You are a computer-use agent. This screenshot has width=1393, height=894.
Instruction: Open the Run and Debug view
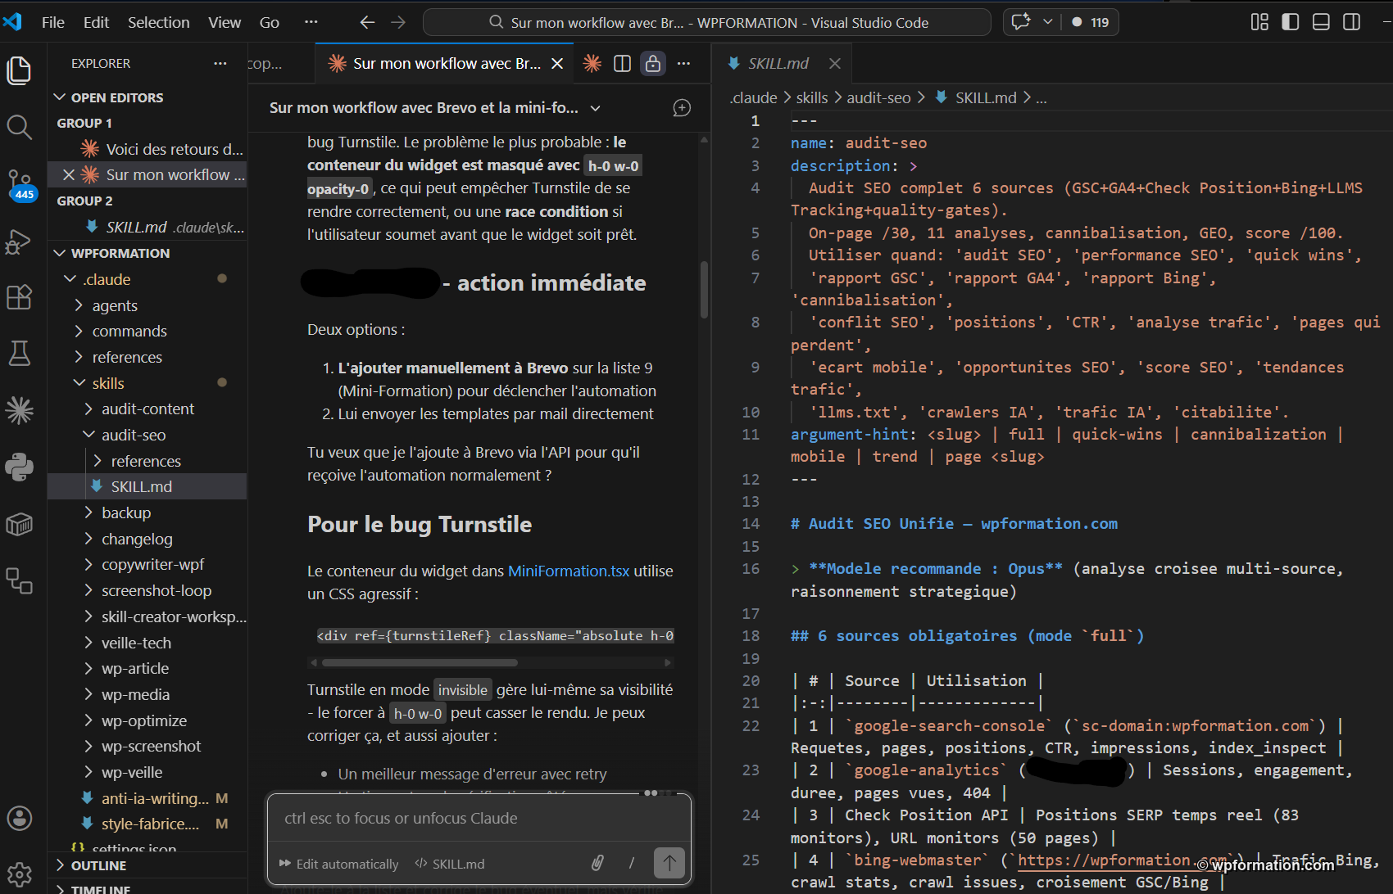(x=20, y=242)
